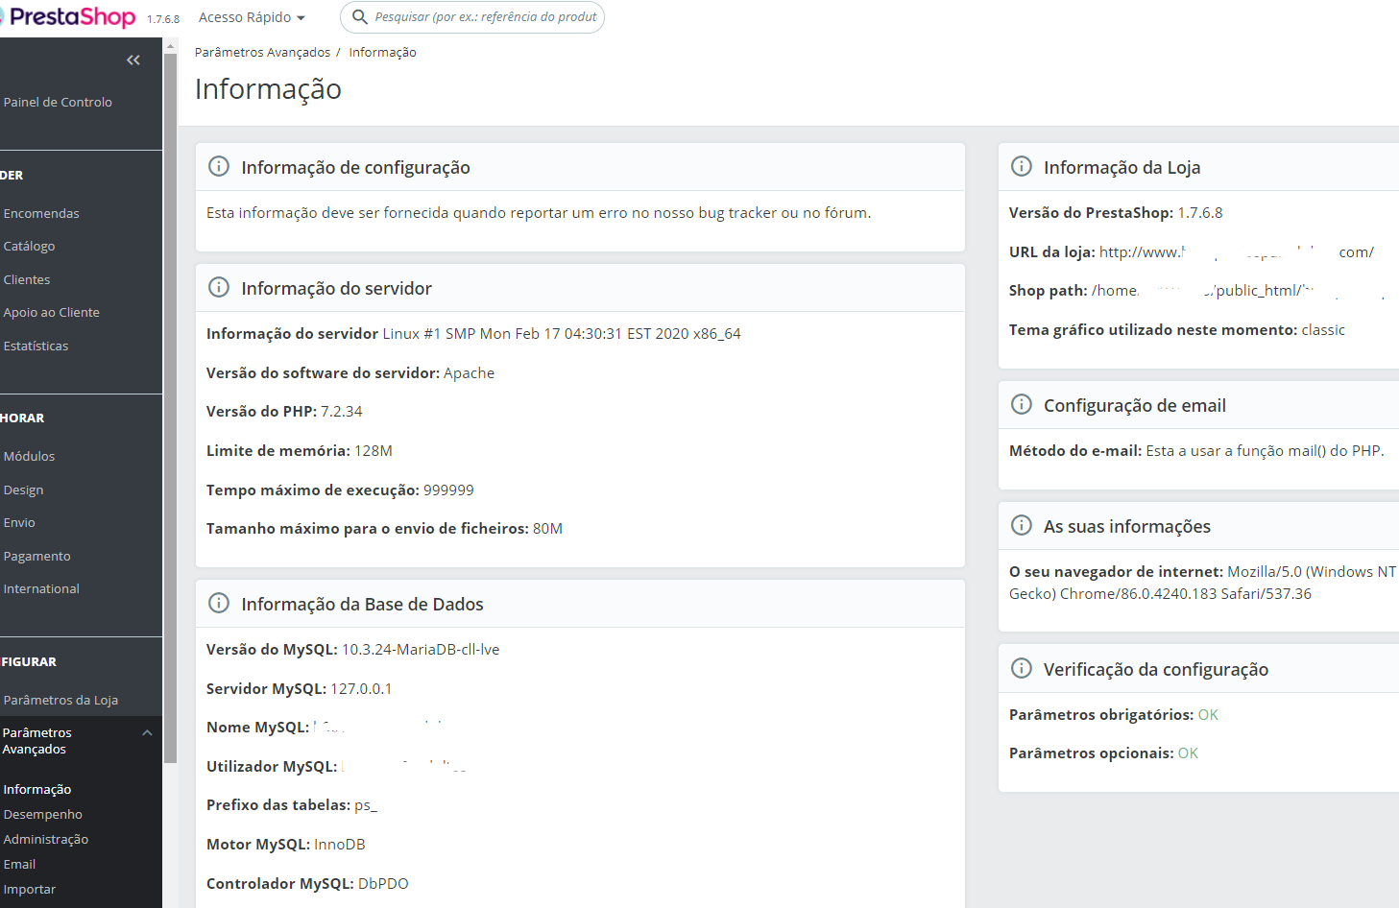Screen dimensions: 1399x908
Task: Click the MySQL version 10.3.24-MariaDB-cll-lve
Action: [421, 649]
